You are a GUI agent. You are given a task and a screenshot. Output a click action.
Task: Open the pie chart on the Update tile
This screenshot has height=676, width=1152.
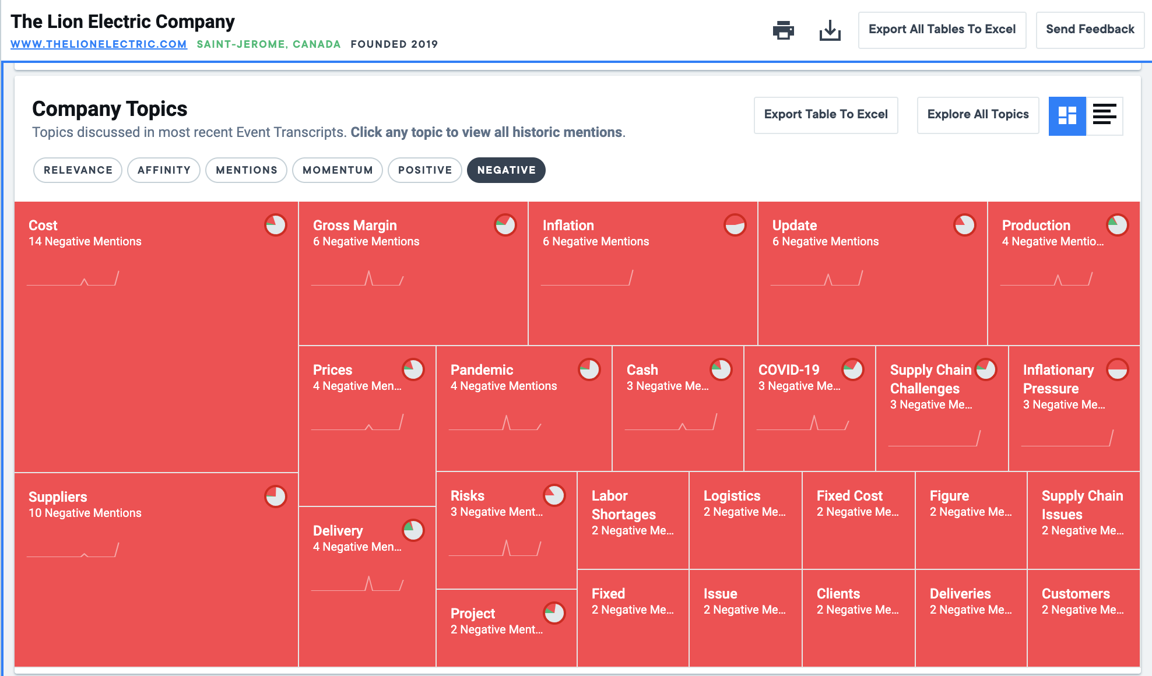965,224
